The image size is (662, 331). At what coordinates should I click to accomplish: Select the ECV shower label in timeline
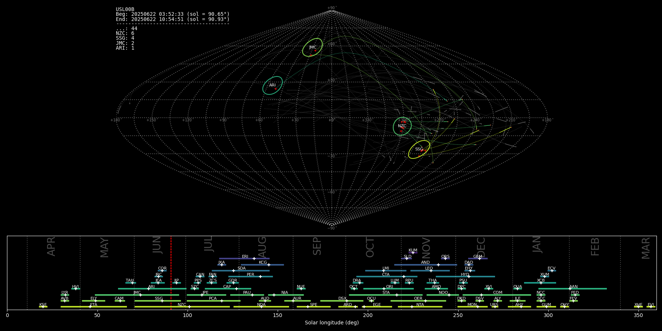point(552,268)
